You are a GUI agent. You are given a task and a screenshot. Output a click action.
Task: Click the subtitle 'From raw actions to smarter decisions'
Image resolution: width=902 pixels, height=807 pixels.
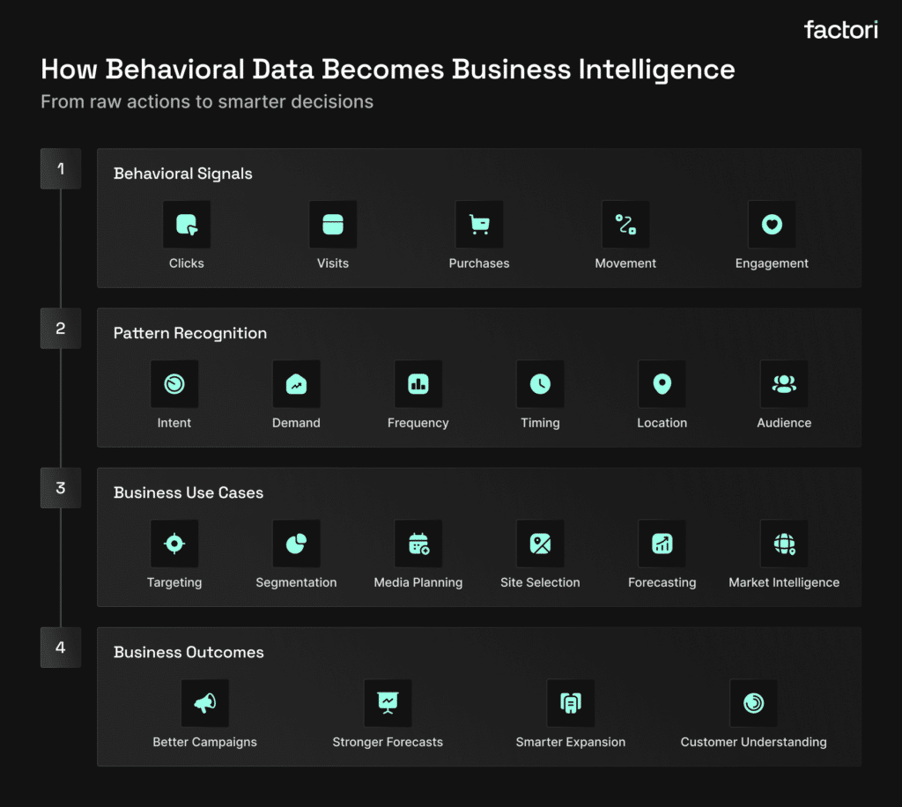207,102
